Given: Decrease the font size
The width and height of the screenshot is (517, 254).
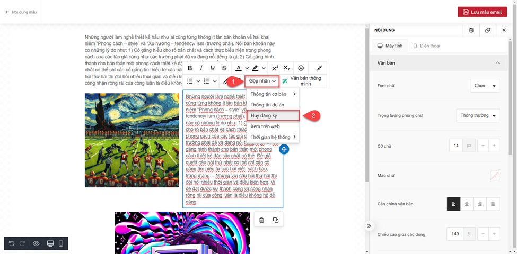Looking at the screenshot, I should tap(483, 146).
